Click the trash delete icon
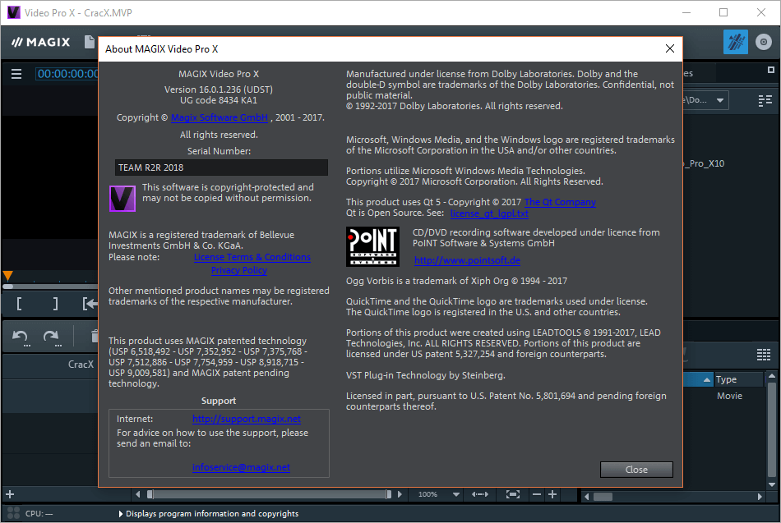The width and height of the screenshot is (781, 523). click(95, 337)
